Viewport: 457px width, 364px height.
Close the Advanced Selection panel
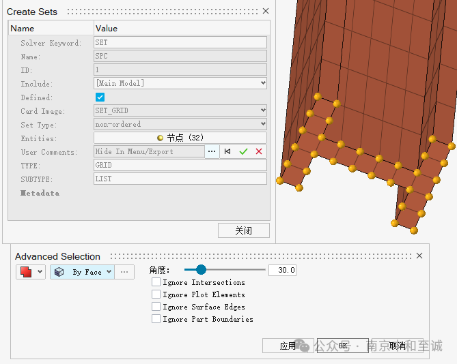(x=419, y=256)
